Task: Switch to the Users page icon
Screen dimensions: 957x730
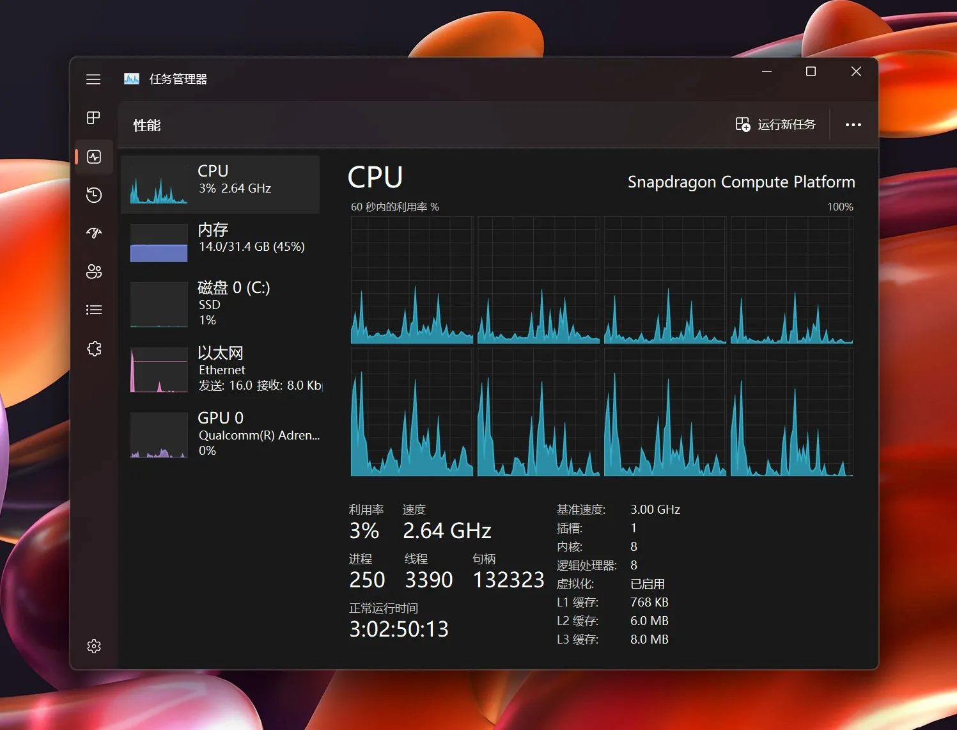Action: [x=94, y=271]
